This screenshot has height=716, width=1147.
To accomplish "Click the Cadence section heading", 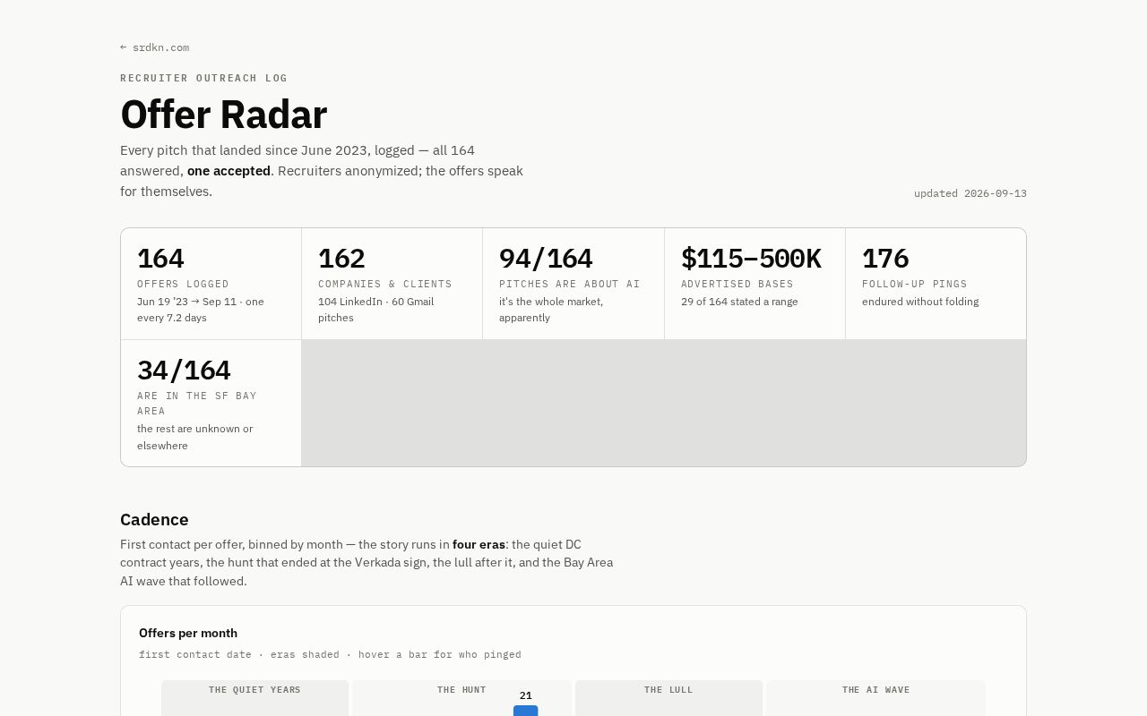I will click(154, 520).
